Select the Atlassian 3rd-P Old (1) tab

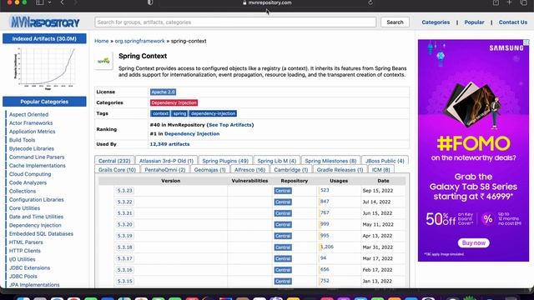point(166,161)
